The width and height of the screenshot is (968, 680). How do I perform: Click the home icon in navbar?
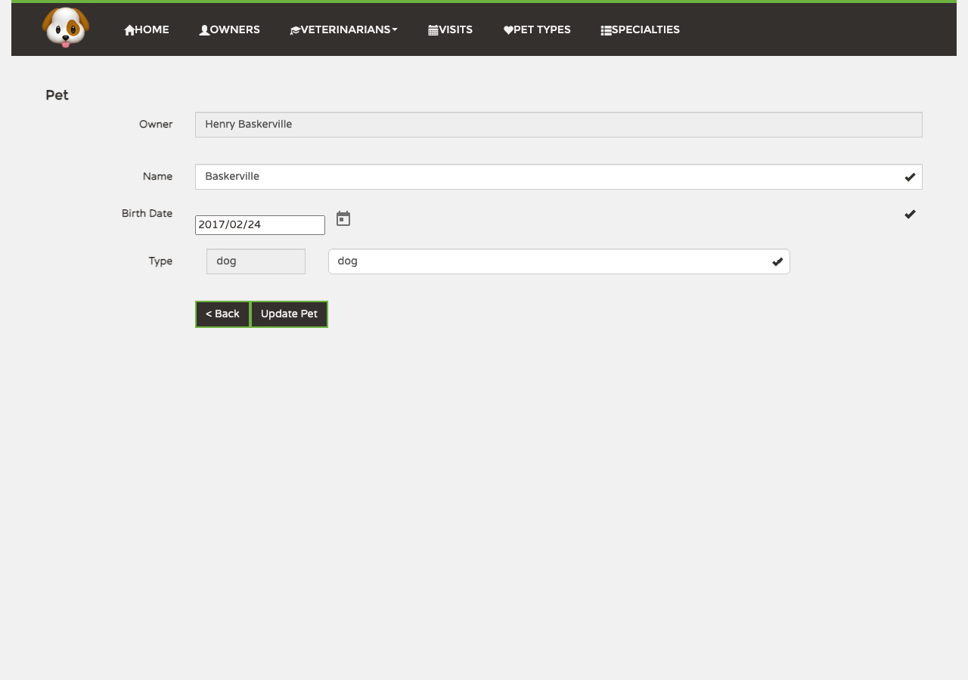(129, 30)
